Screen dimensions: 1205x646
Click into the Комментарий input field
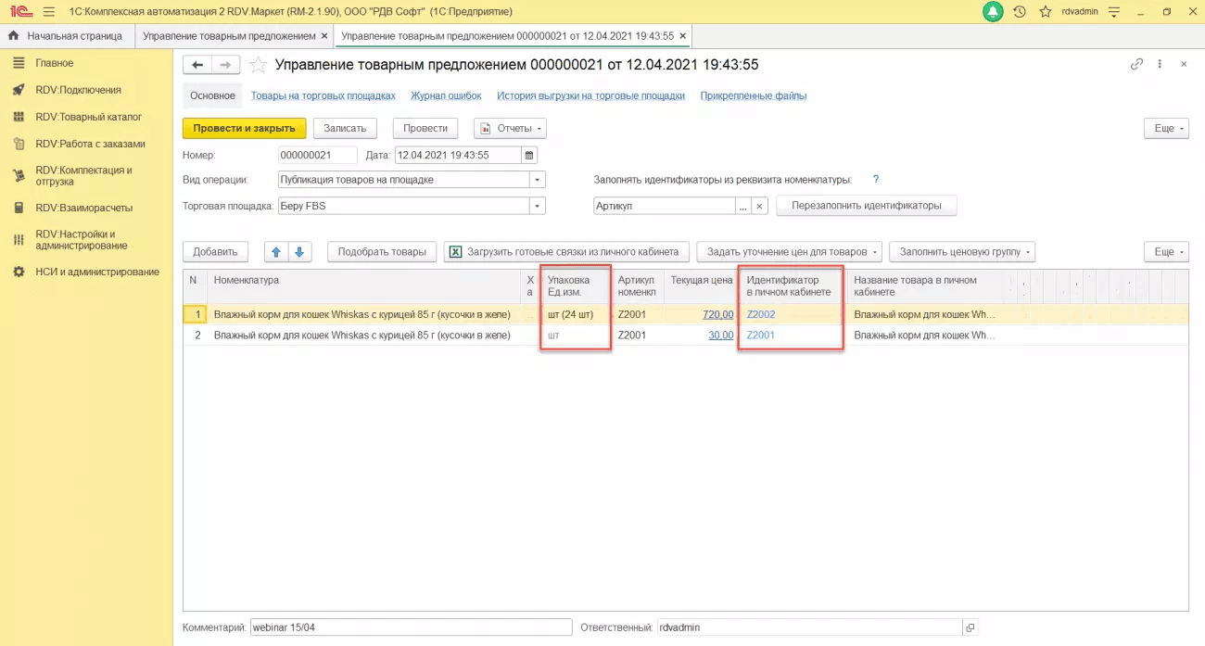(x=412, y=627)
